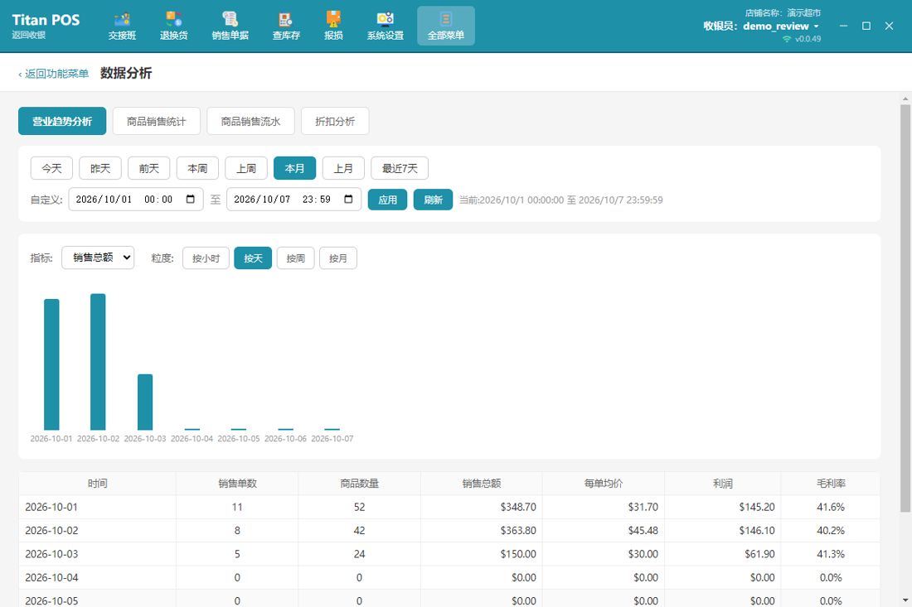Viewport: 912px width, 607px height.
Task: Set granularity to 按天
Action: click(x=253, y=258)
